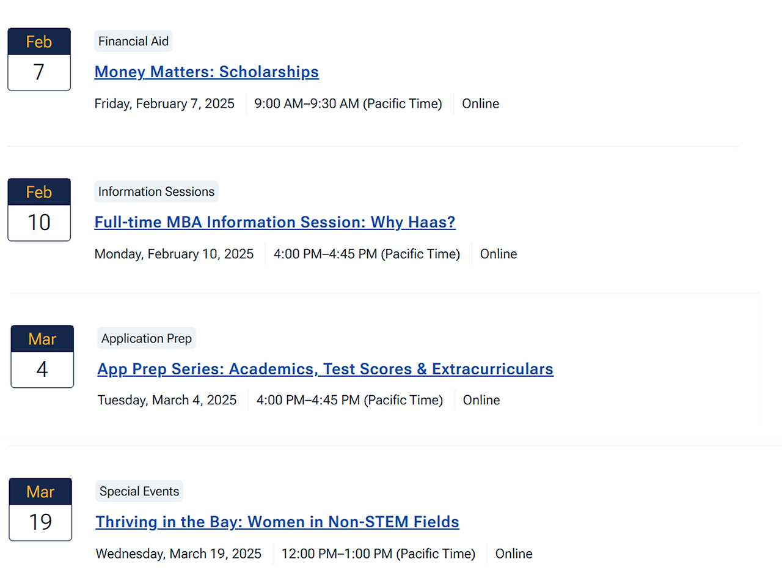Image resolution: width=782 pixels, height=586 pixels.
Task: Open Full-time MBA Information Session: Why Haas?
Action: pos(275,223)
